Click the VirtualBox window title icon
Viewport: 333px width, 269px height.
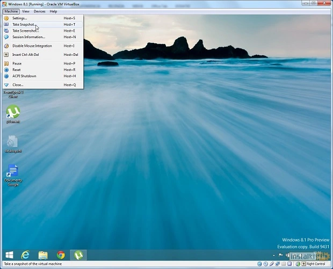pyautogui.click(x=4, y=4)
